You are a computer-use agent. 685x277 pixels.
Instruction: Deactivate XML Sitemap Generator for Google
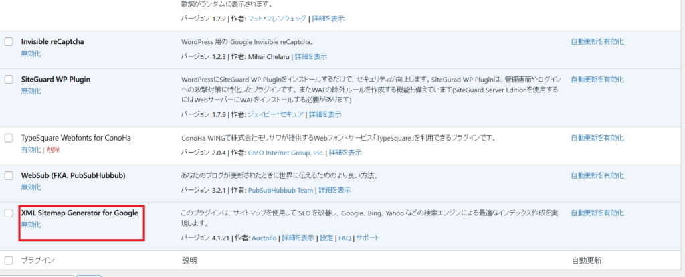(x=31, y=225)
